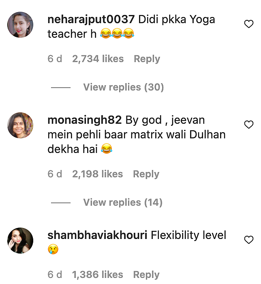Open the monasingh82 username link
The width and height of the screenshot is (261, 284).
click(x=84, y=120)
